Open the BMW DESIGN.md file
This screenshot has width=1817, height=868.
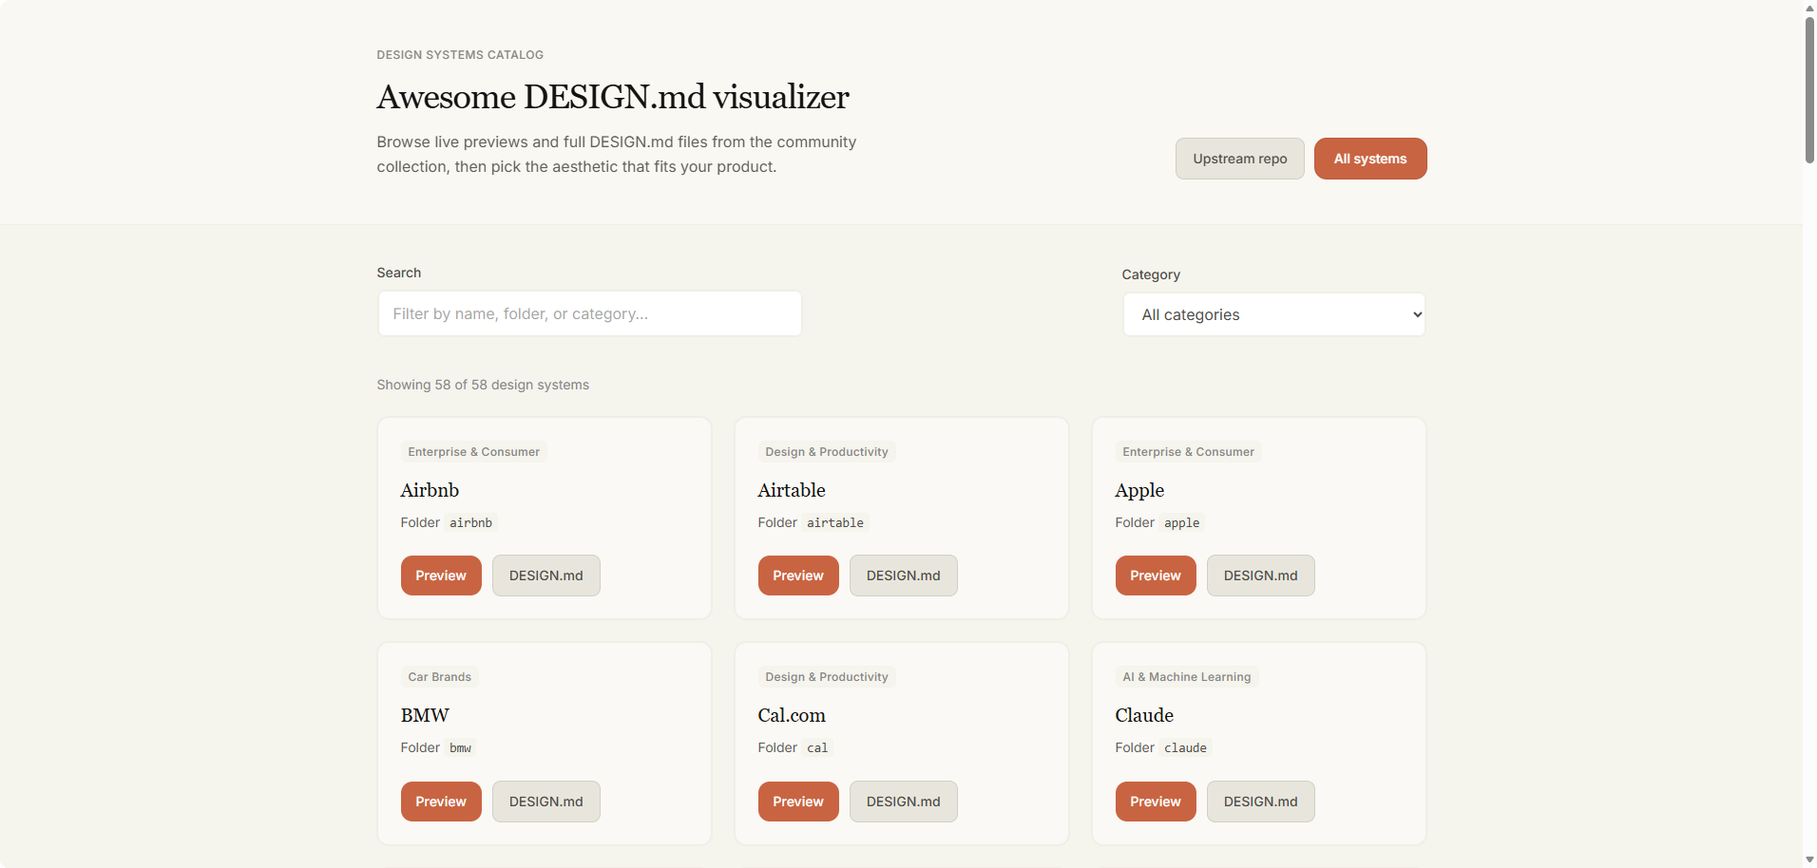(545, 801)
